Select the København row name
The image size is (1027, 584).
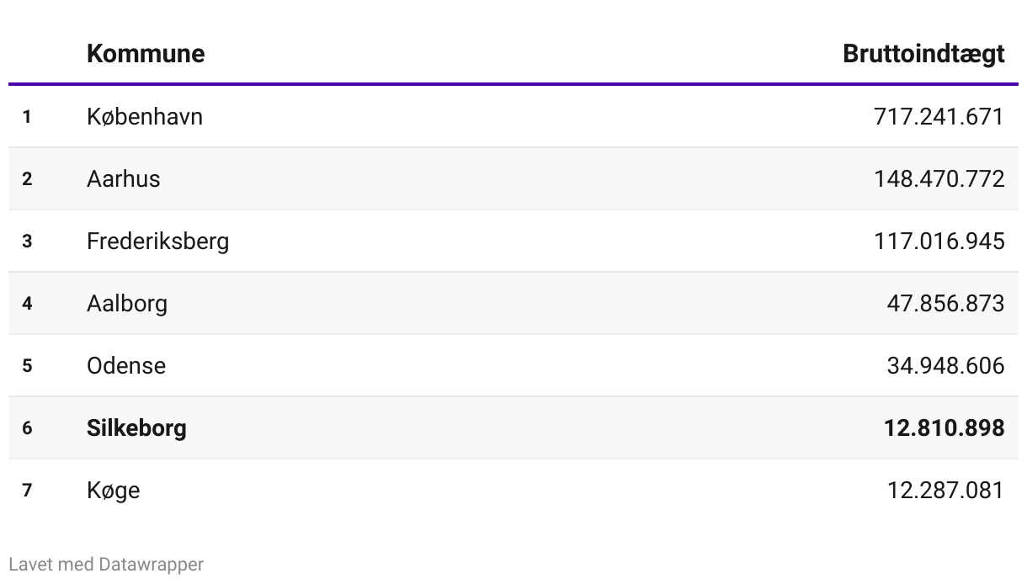coord(145,116)
